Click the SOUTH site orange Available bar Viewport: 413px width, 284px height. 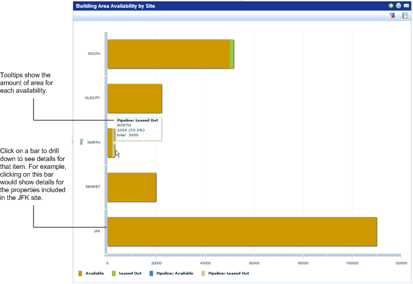[168, 54]
